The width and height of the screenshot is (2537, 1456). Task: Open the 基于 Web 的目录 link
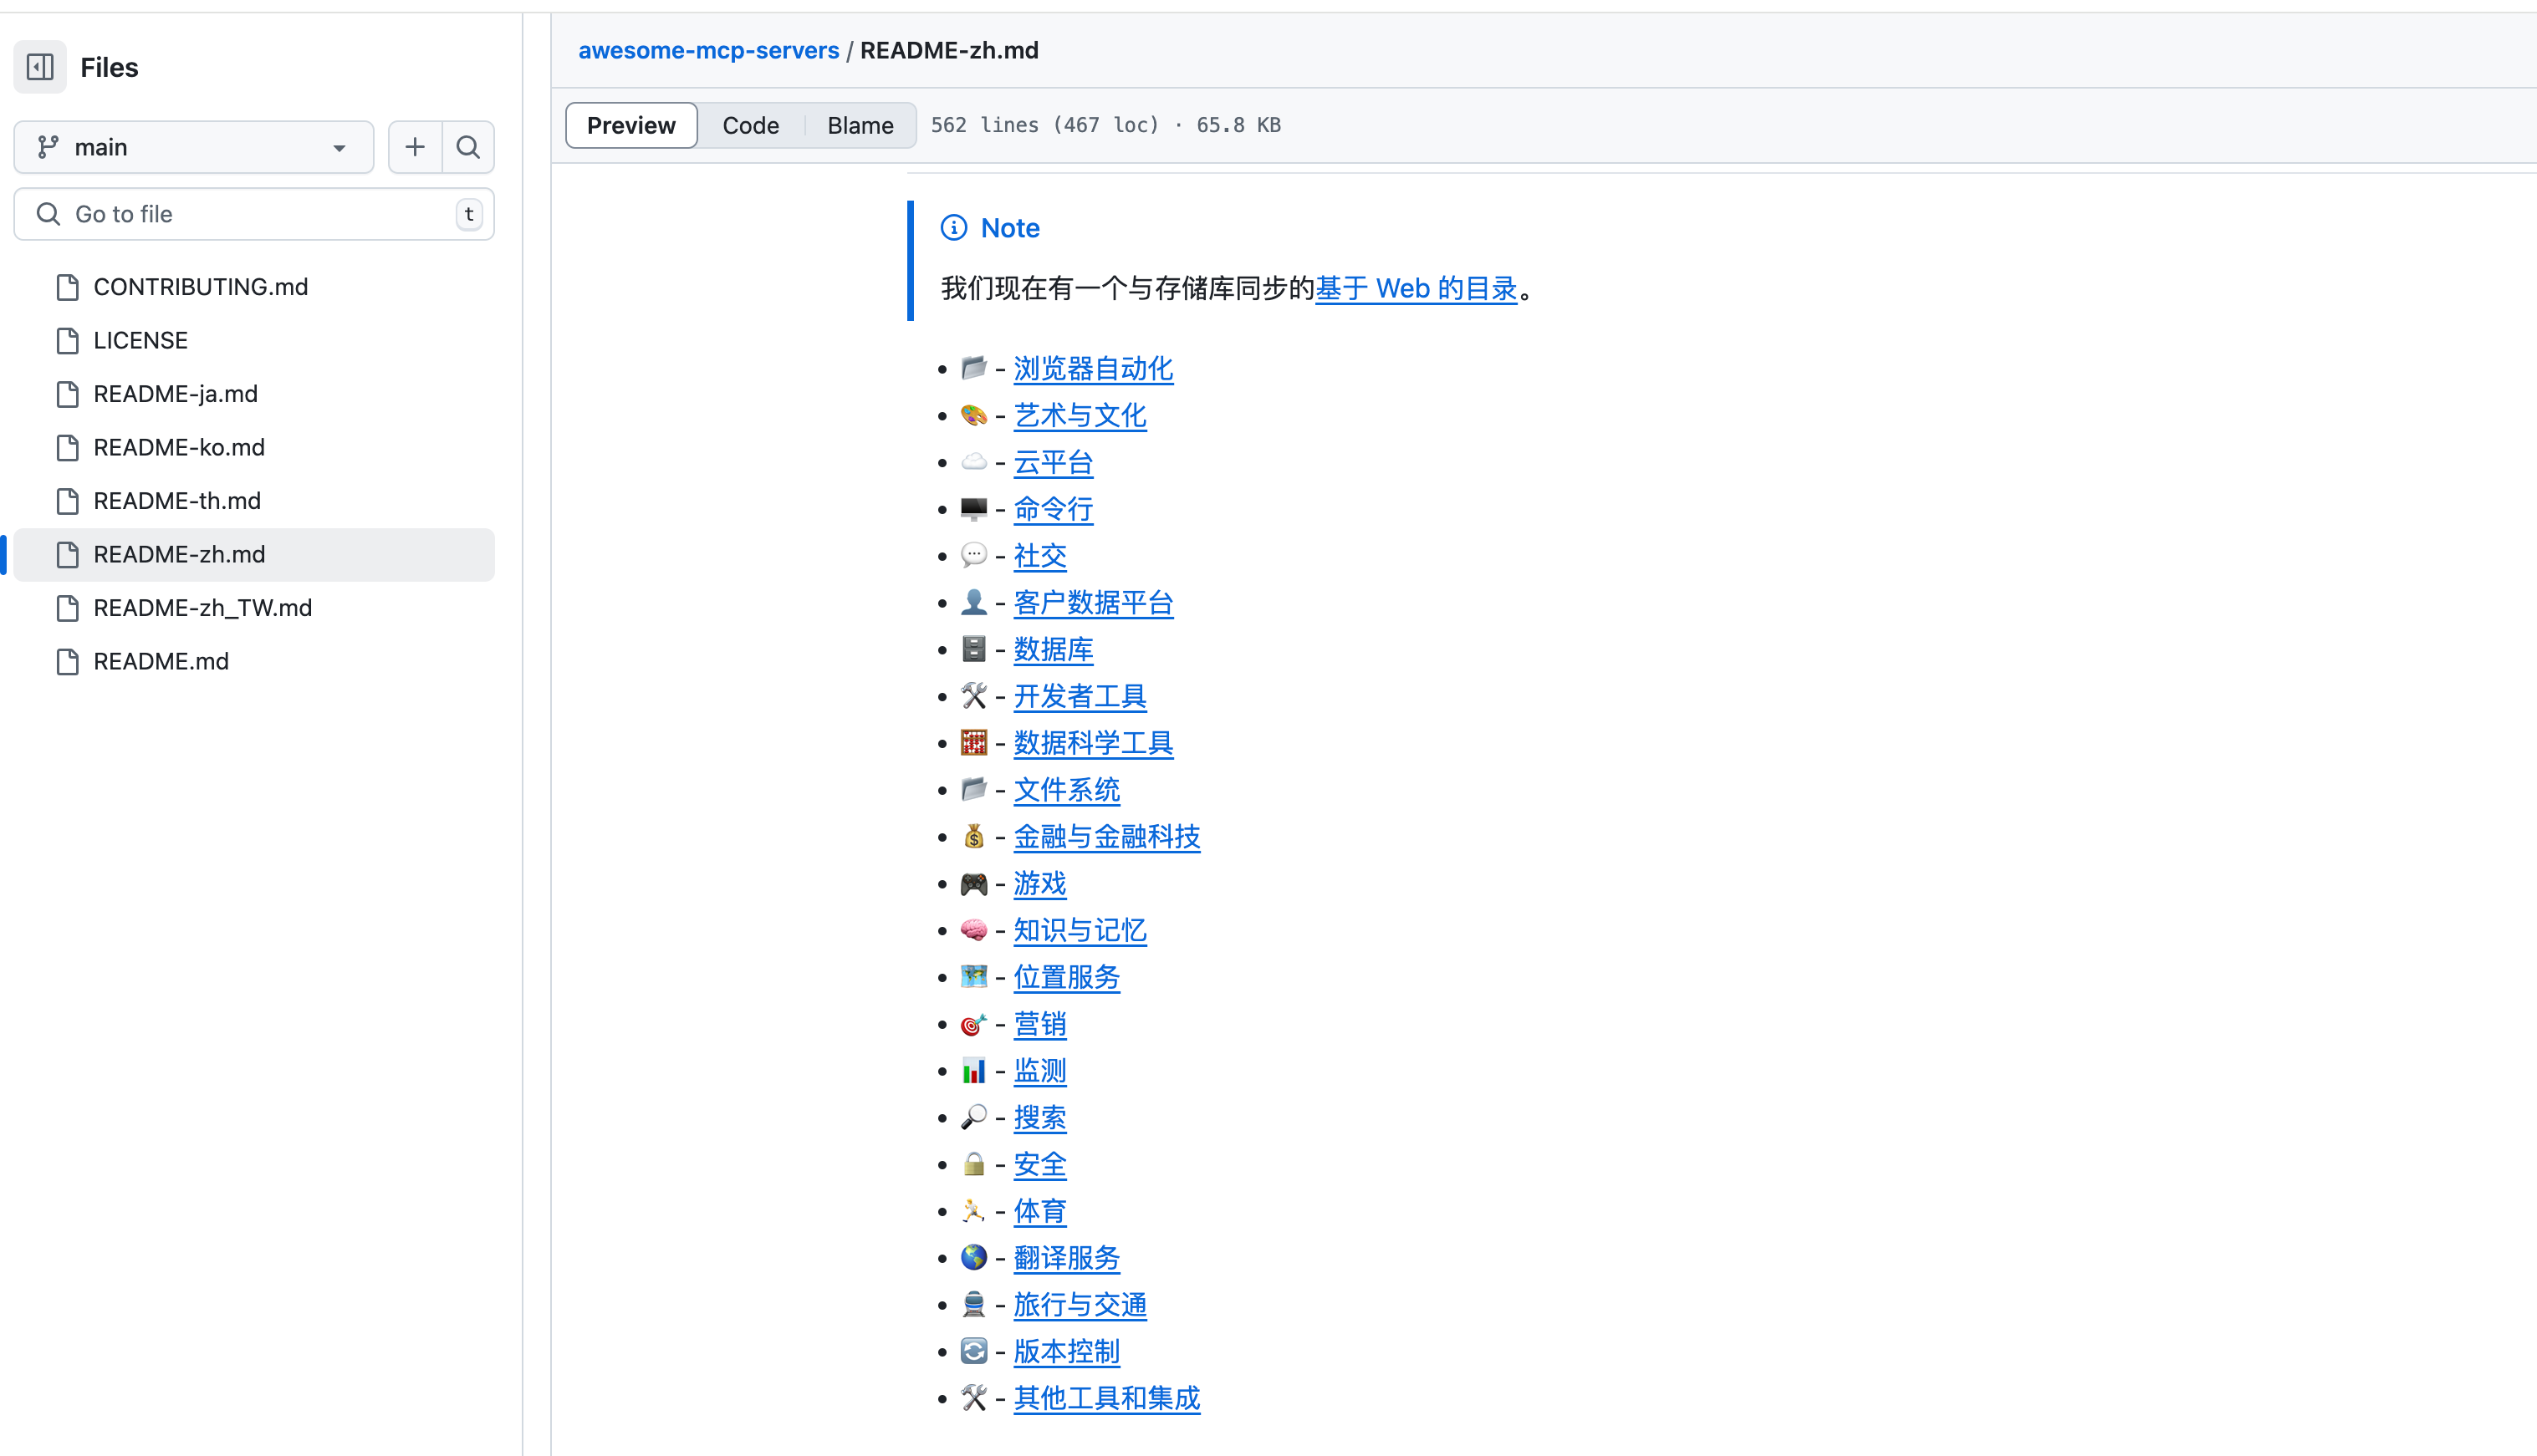point(1416,288)
